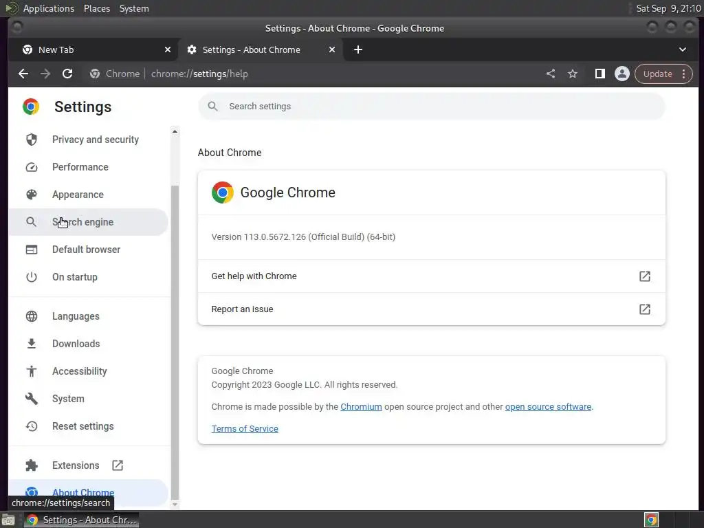Close the New Tab tab
704x528 pixels.
168,49
